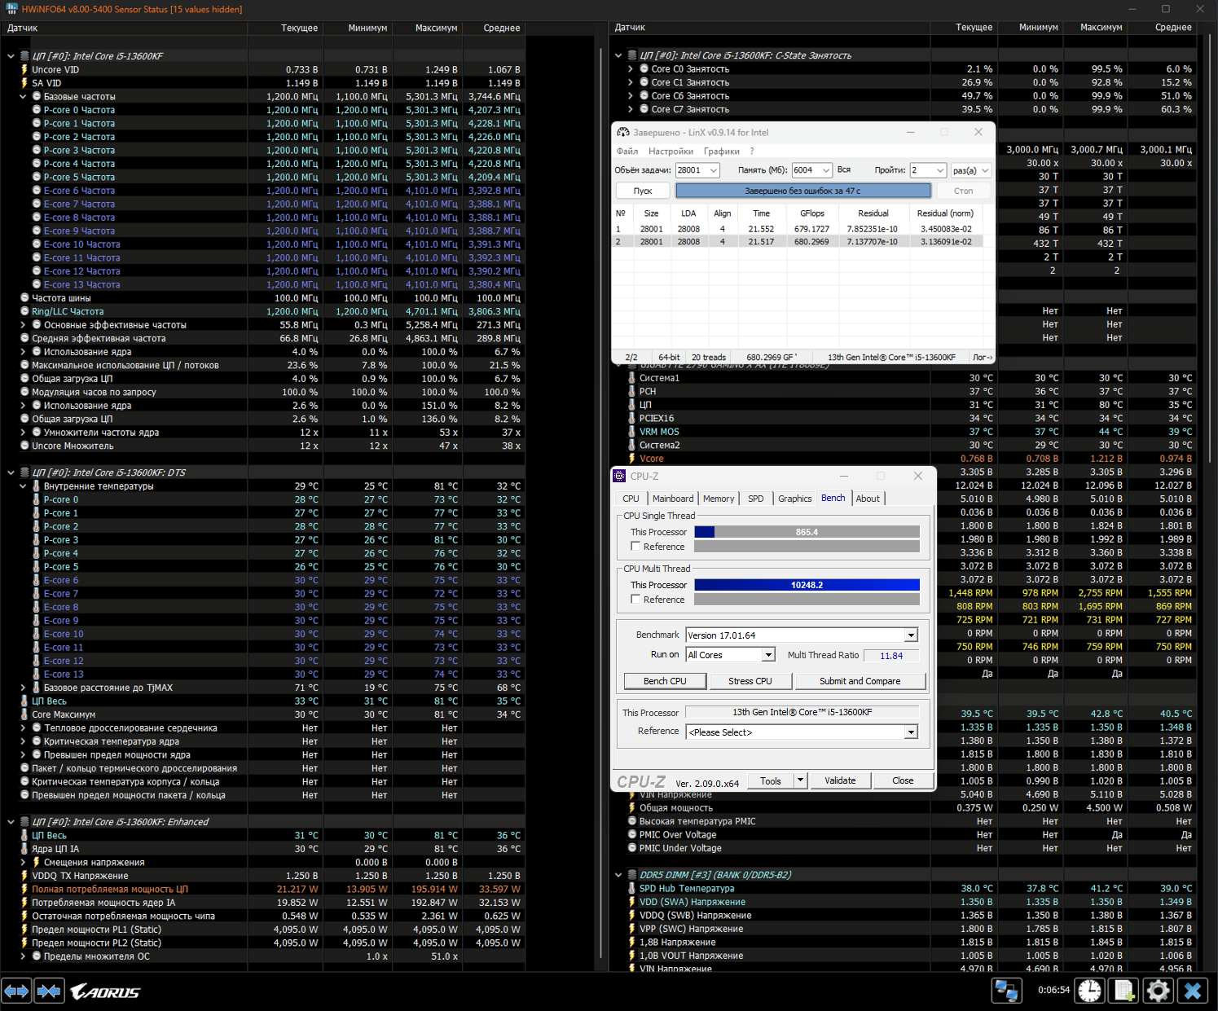The width and height of the screenshot is (1218, 1011).
Task: Switch to CPU-Z Memory tab
Action: (719, 499)
